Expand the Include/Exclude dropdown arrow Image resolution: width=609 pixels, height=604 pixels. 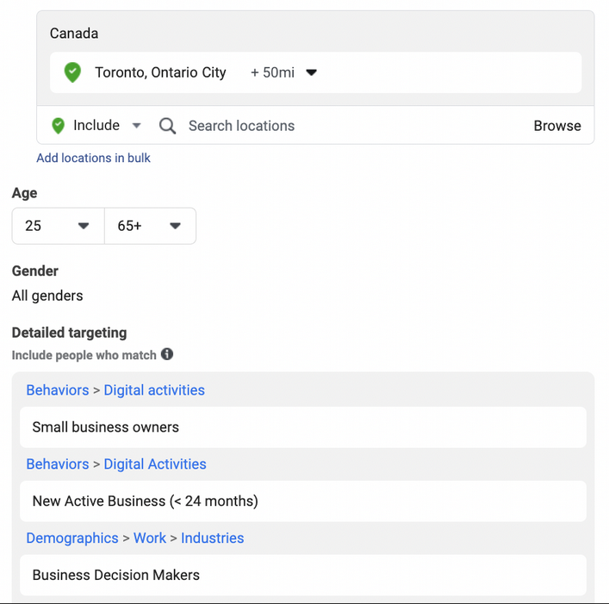click(x=136, y=126)
